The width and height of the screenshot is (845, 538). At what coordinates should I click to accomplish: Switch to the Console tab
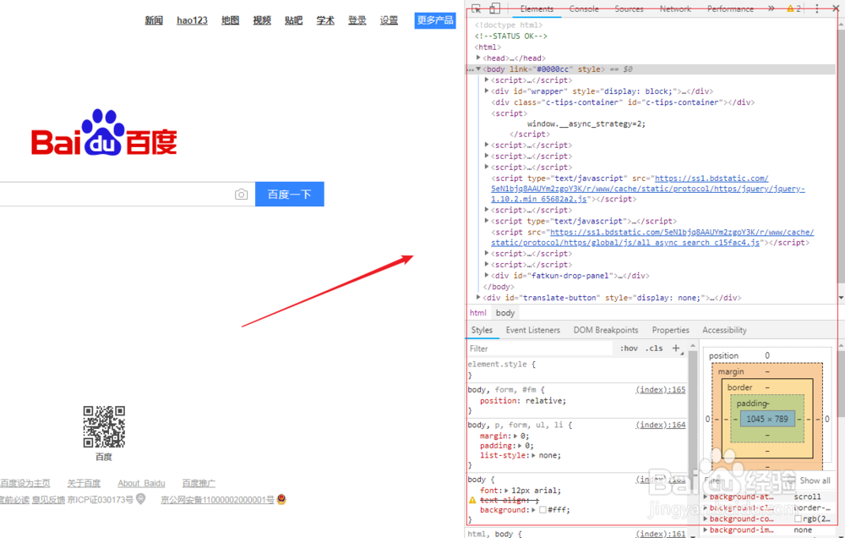pos(584,8)
